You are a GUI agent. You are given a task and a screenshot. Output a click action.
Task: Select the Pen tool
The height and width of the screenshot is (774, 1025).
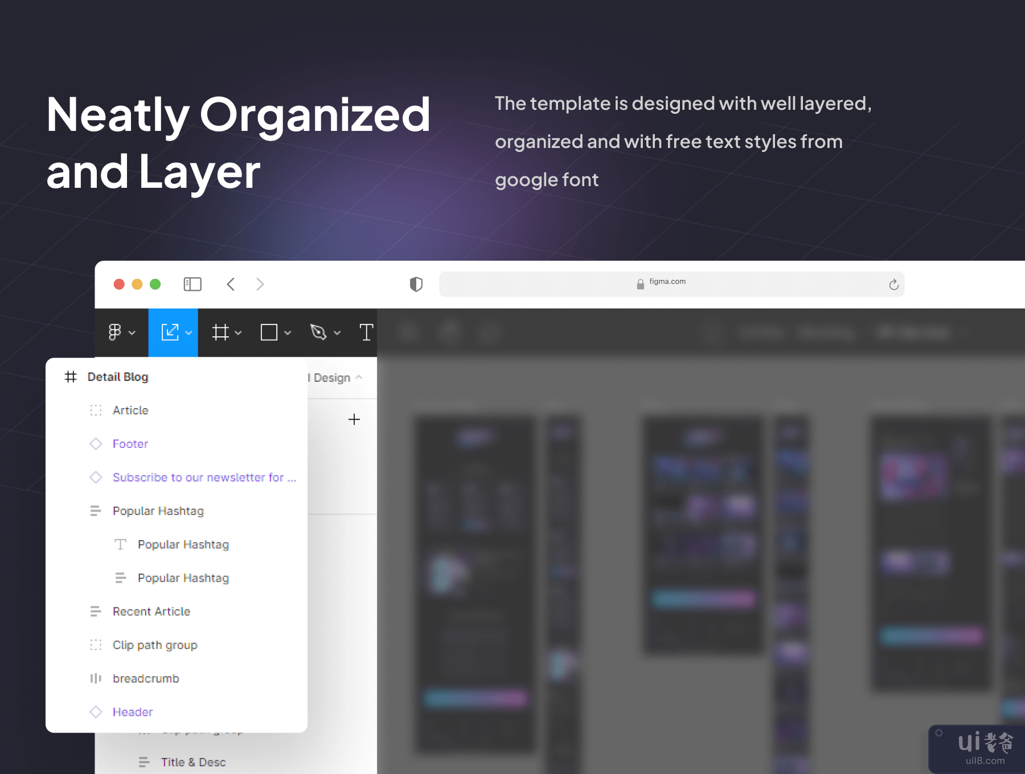pyautogui.click(x=318, y=332)
